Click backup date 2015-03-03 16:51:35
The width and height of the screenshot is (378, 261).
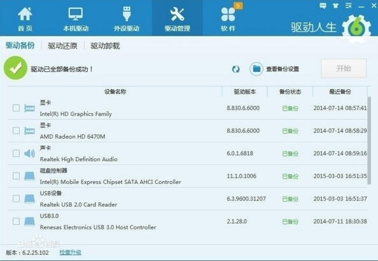pos(340,176)
